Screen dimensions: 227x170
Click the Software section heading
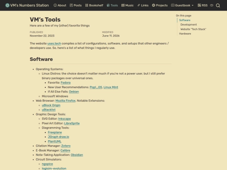coord(41,59)
